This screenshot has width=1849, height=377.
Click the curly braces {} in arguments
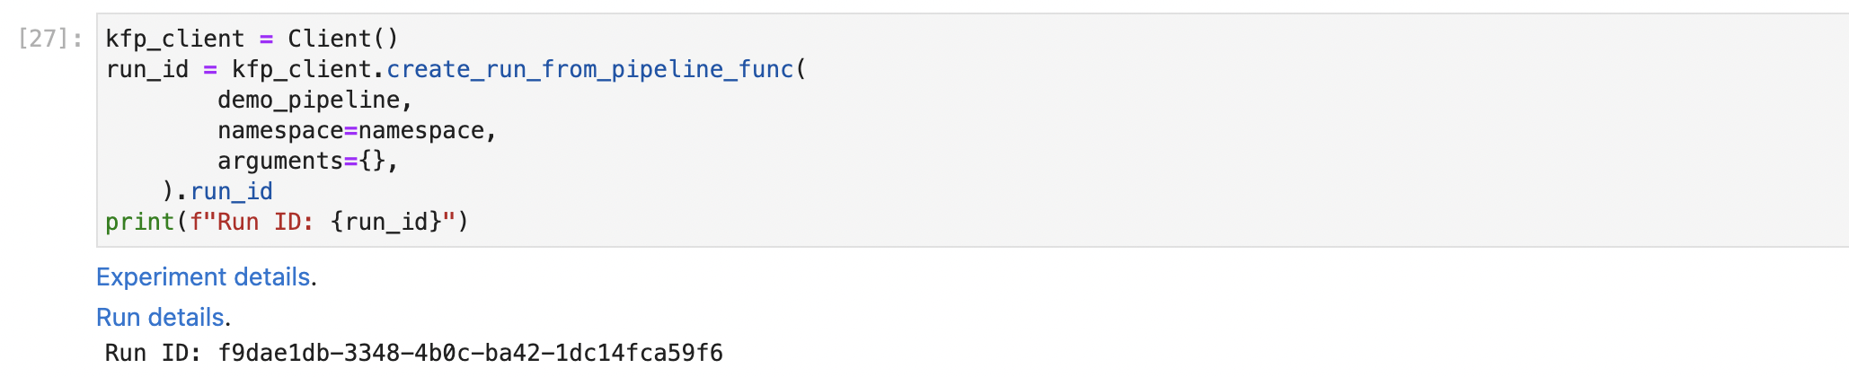pos(371,161)
